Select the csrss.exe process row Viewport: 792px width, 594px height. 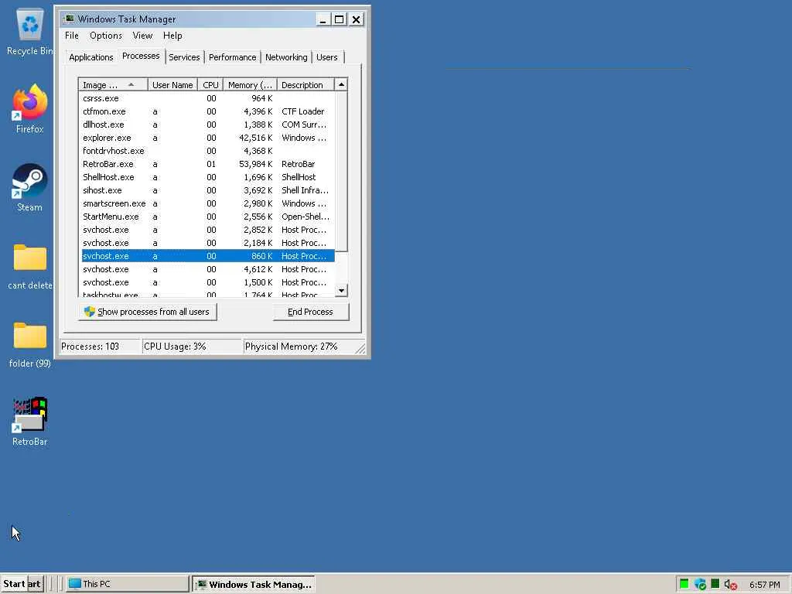pos(207,98)
